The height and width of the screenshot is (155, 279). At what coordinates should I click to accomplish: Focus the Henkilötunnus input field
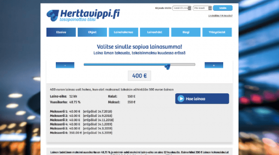pyautogui.click(x=182, y=8)
